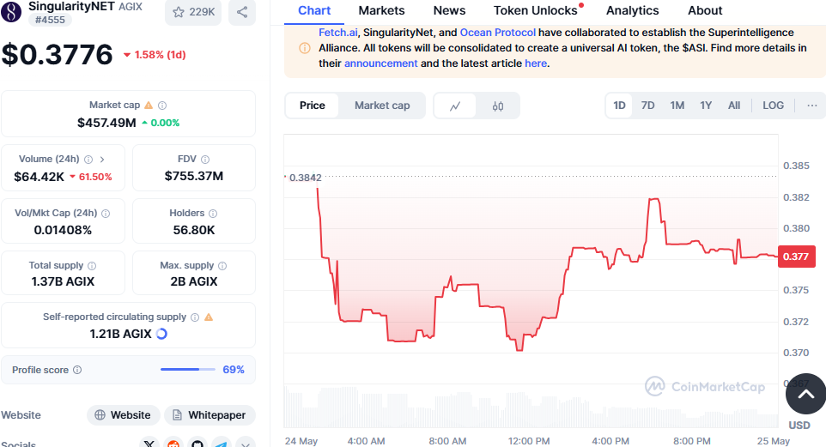Expand more socials chevron
Viewport: 826px width, 447px height.
(x=245, y=444)
